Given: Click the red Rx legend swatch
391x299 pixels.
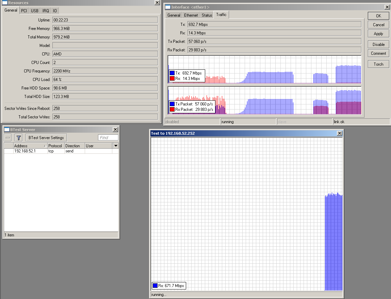Looking at the screenshot, I should (172, 79).
